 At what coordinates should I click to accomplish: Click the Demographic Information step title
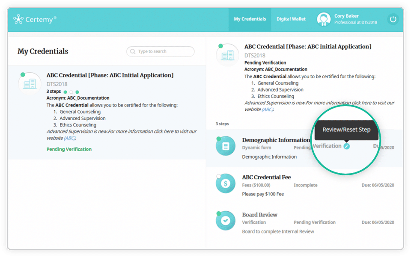tap(276, 140)
